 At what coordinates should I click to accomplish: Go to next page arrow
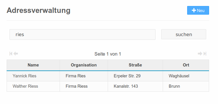pos(200,54)
